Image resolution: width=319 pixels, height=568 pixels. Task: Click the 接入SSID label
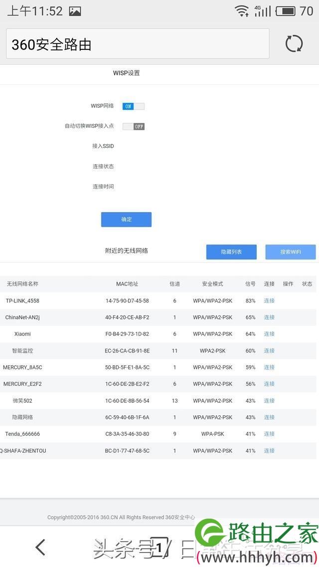[x=103, y=146]
